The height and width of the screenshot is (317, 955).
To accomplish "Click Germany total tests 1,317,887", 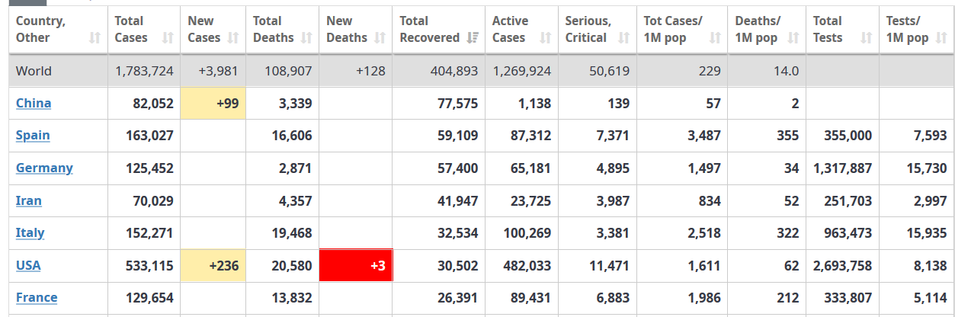I will click(x=843, y=168).
